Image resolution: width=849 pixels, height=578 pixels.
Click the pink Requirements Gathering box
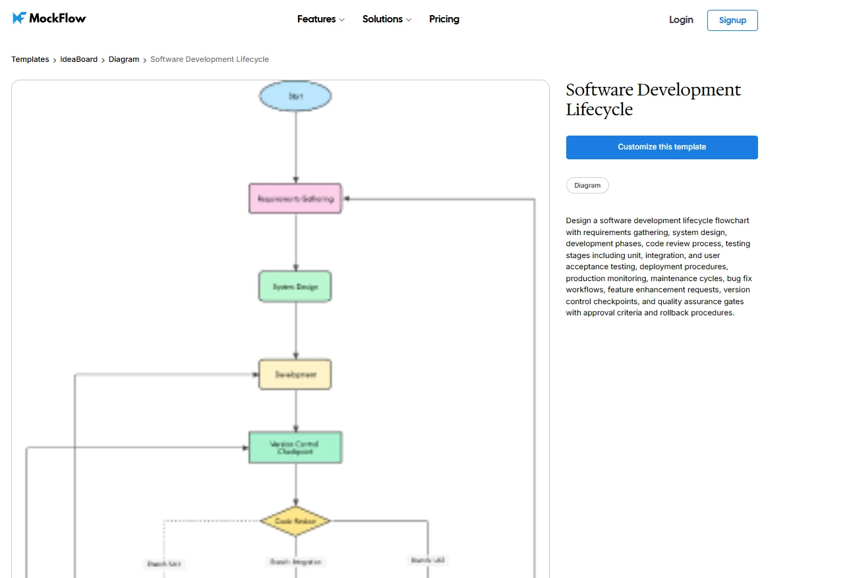point(295,199)
